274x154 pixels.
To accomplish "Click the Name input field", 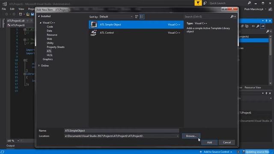I will tap(122, 130).
